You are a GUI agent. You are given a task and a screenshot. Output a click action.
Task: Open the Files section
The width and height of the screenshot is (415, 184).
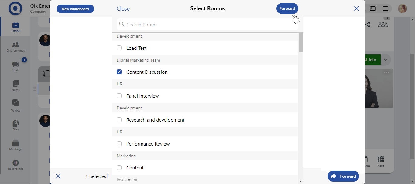(15, 125)
